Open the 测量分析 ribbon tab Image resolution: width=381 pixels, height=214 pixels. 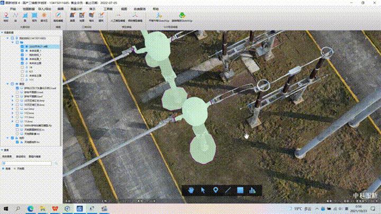(76, 9)
